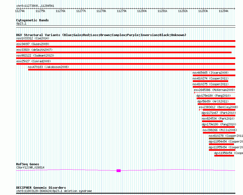Click the DGV Structural Variants track title
The width and height of the screenshot is (243, 195).
coord(101,35)
